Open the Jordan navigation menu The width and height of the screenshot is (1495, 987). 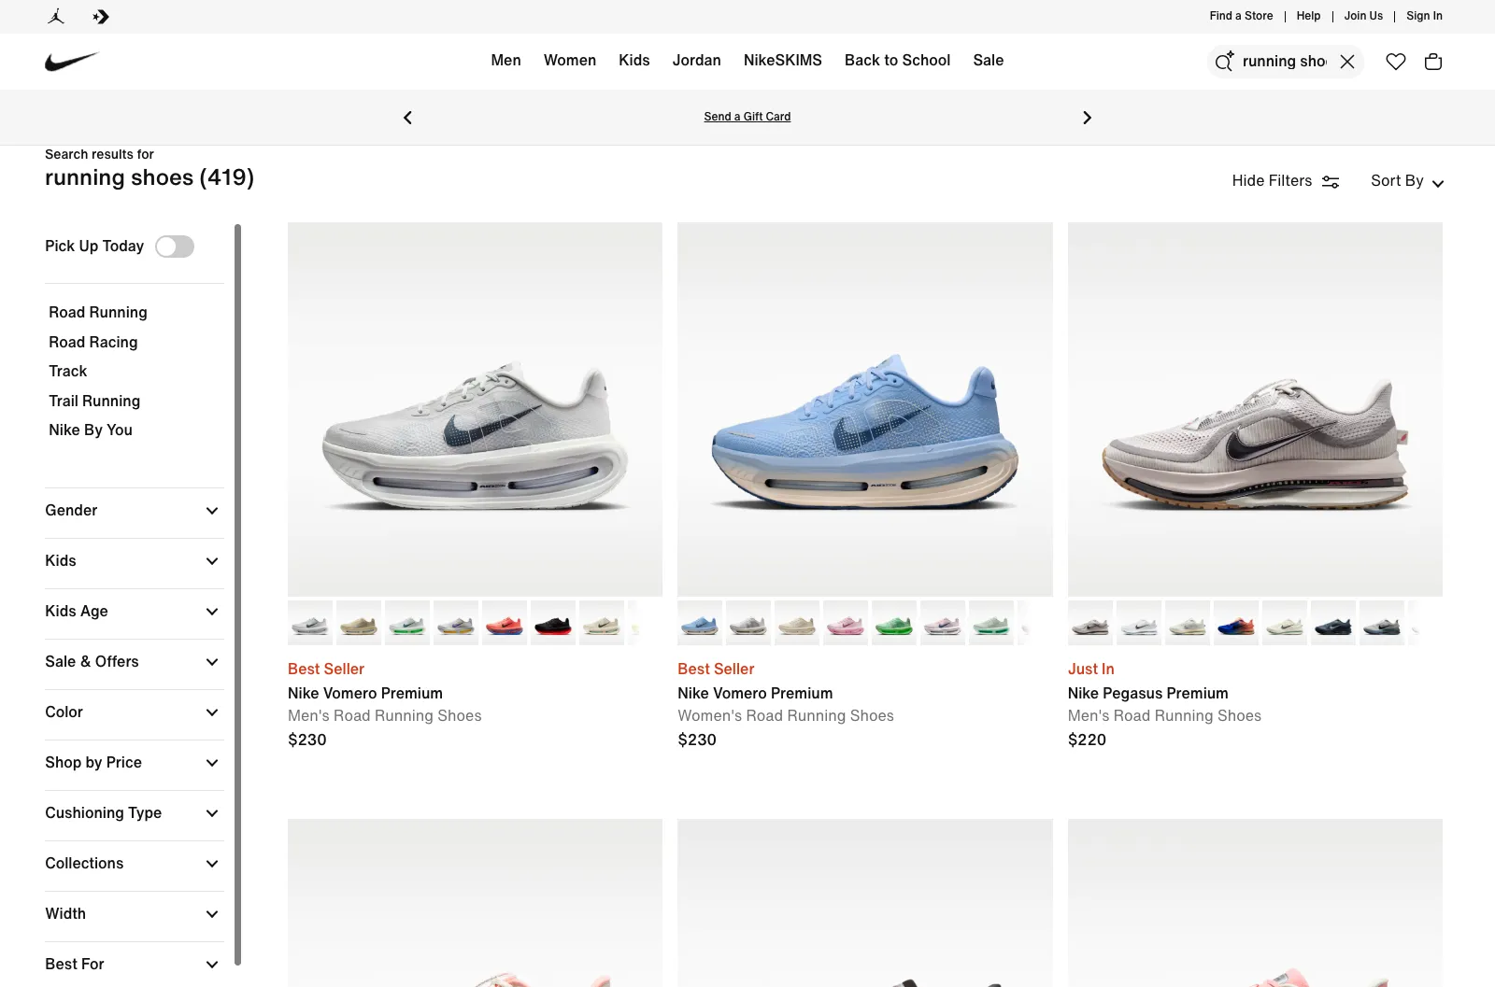[697, 61]
